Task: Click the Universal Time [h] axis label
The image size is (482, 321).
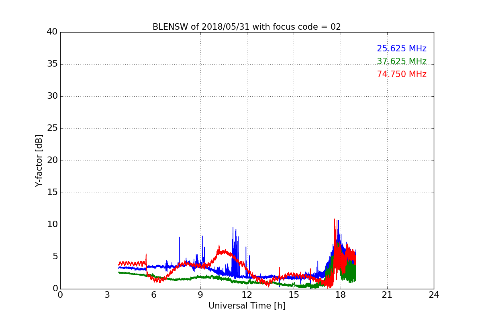Action: [x=247, y=306]
